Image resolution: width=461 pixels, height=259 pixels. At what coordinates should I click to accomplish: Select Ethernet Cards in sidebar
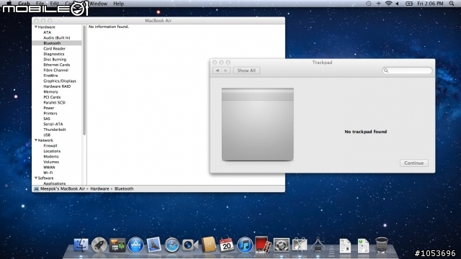click(57, 65)
